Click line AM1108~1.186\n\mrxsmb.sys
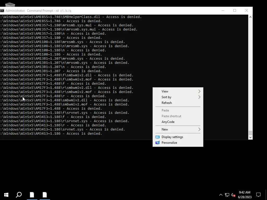267x200 pixels. pos(65,46)
